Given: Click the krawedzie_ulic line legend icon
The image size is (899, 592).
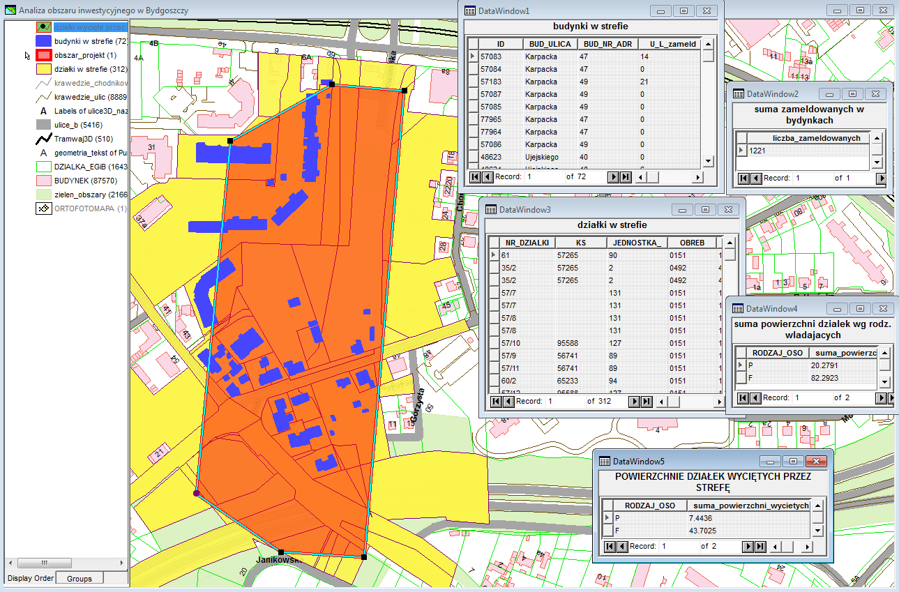Looking at the screenshot, I should 43,97.
